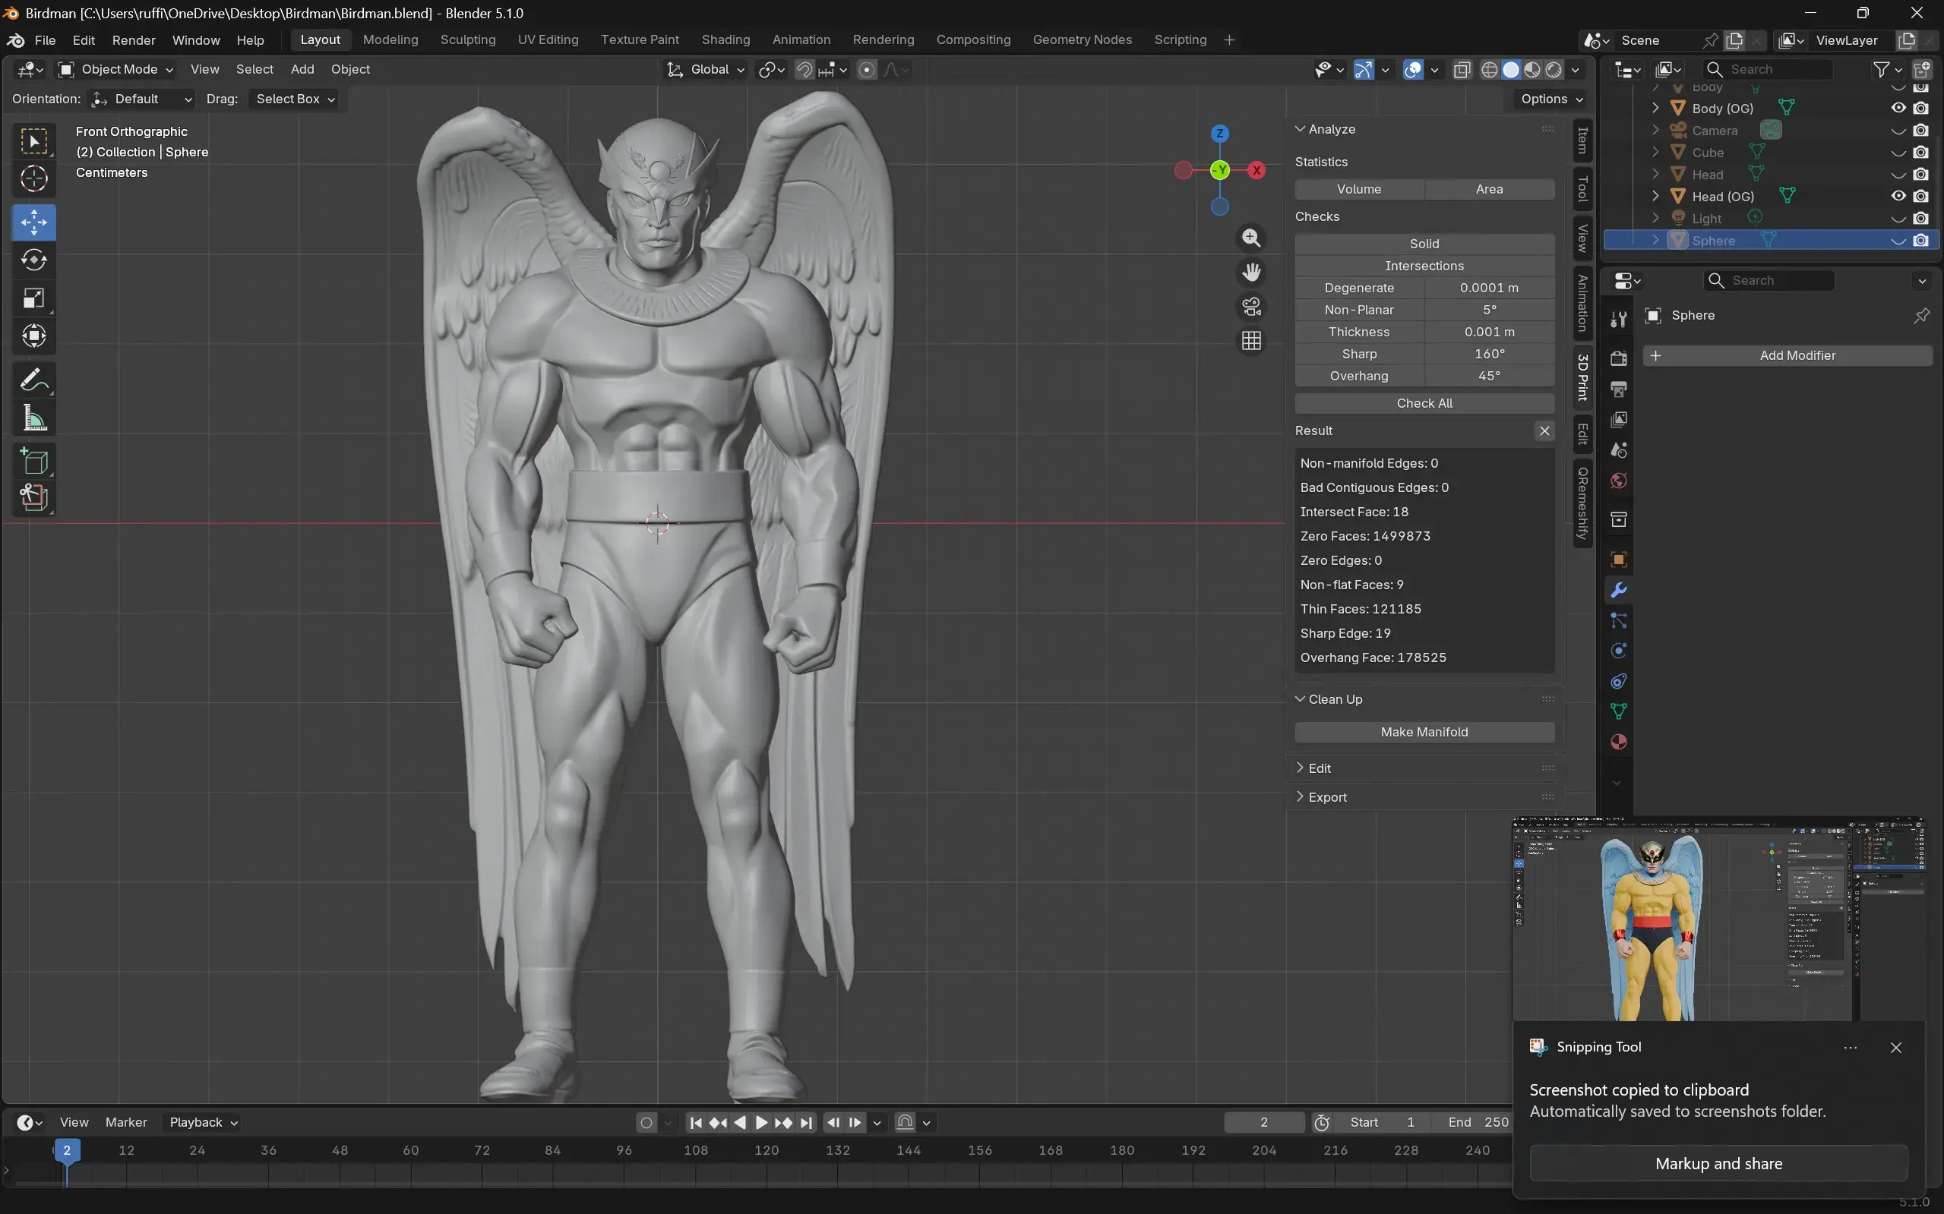Screen dimensions: 1944x1214
Task: Open the Scene properties tab
Action: [1619, 449]
